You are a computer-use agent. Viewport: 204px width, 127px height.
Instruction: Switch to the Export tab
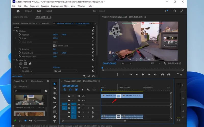[x=49, y=11]
